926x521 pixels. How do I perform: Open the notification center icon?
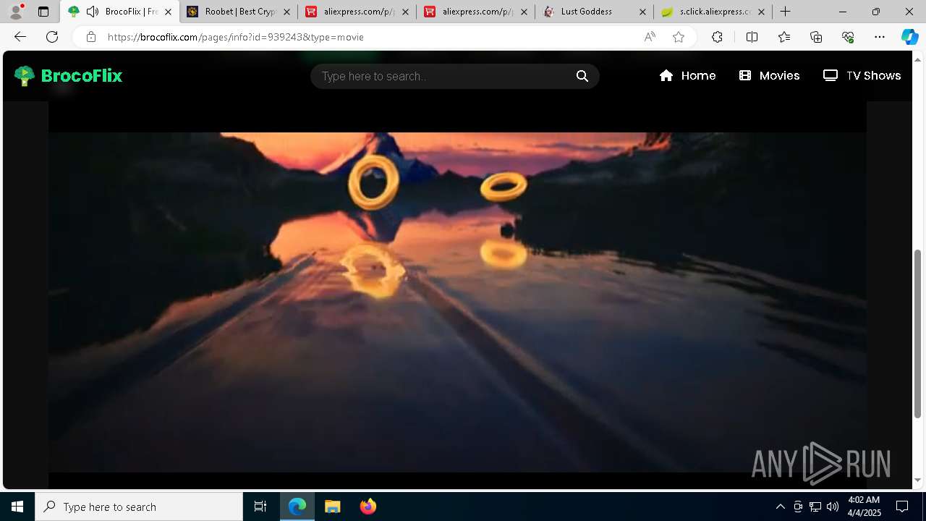(x=902, y=507)
